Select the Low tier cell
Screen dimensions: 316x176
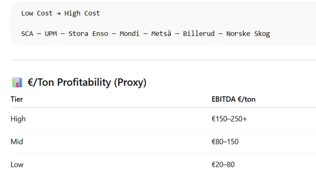click(17, 165)
